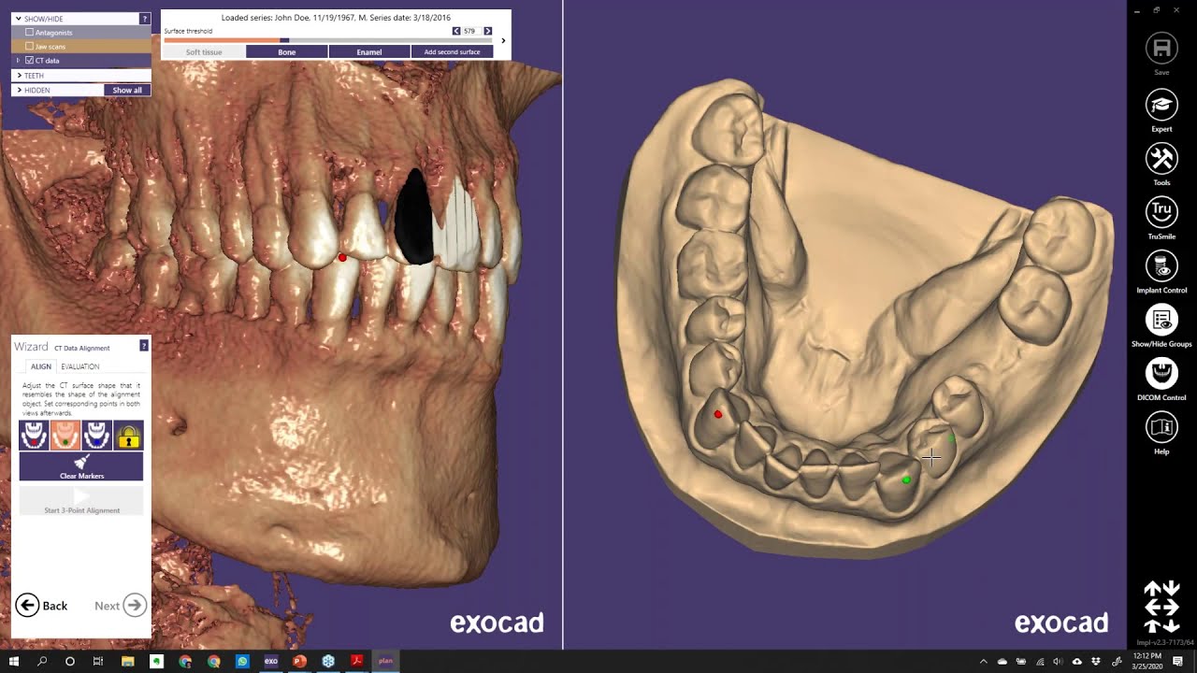Expand the CT data tree item
Screen dimensions: 1197x673
18,60
